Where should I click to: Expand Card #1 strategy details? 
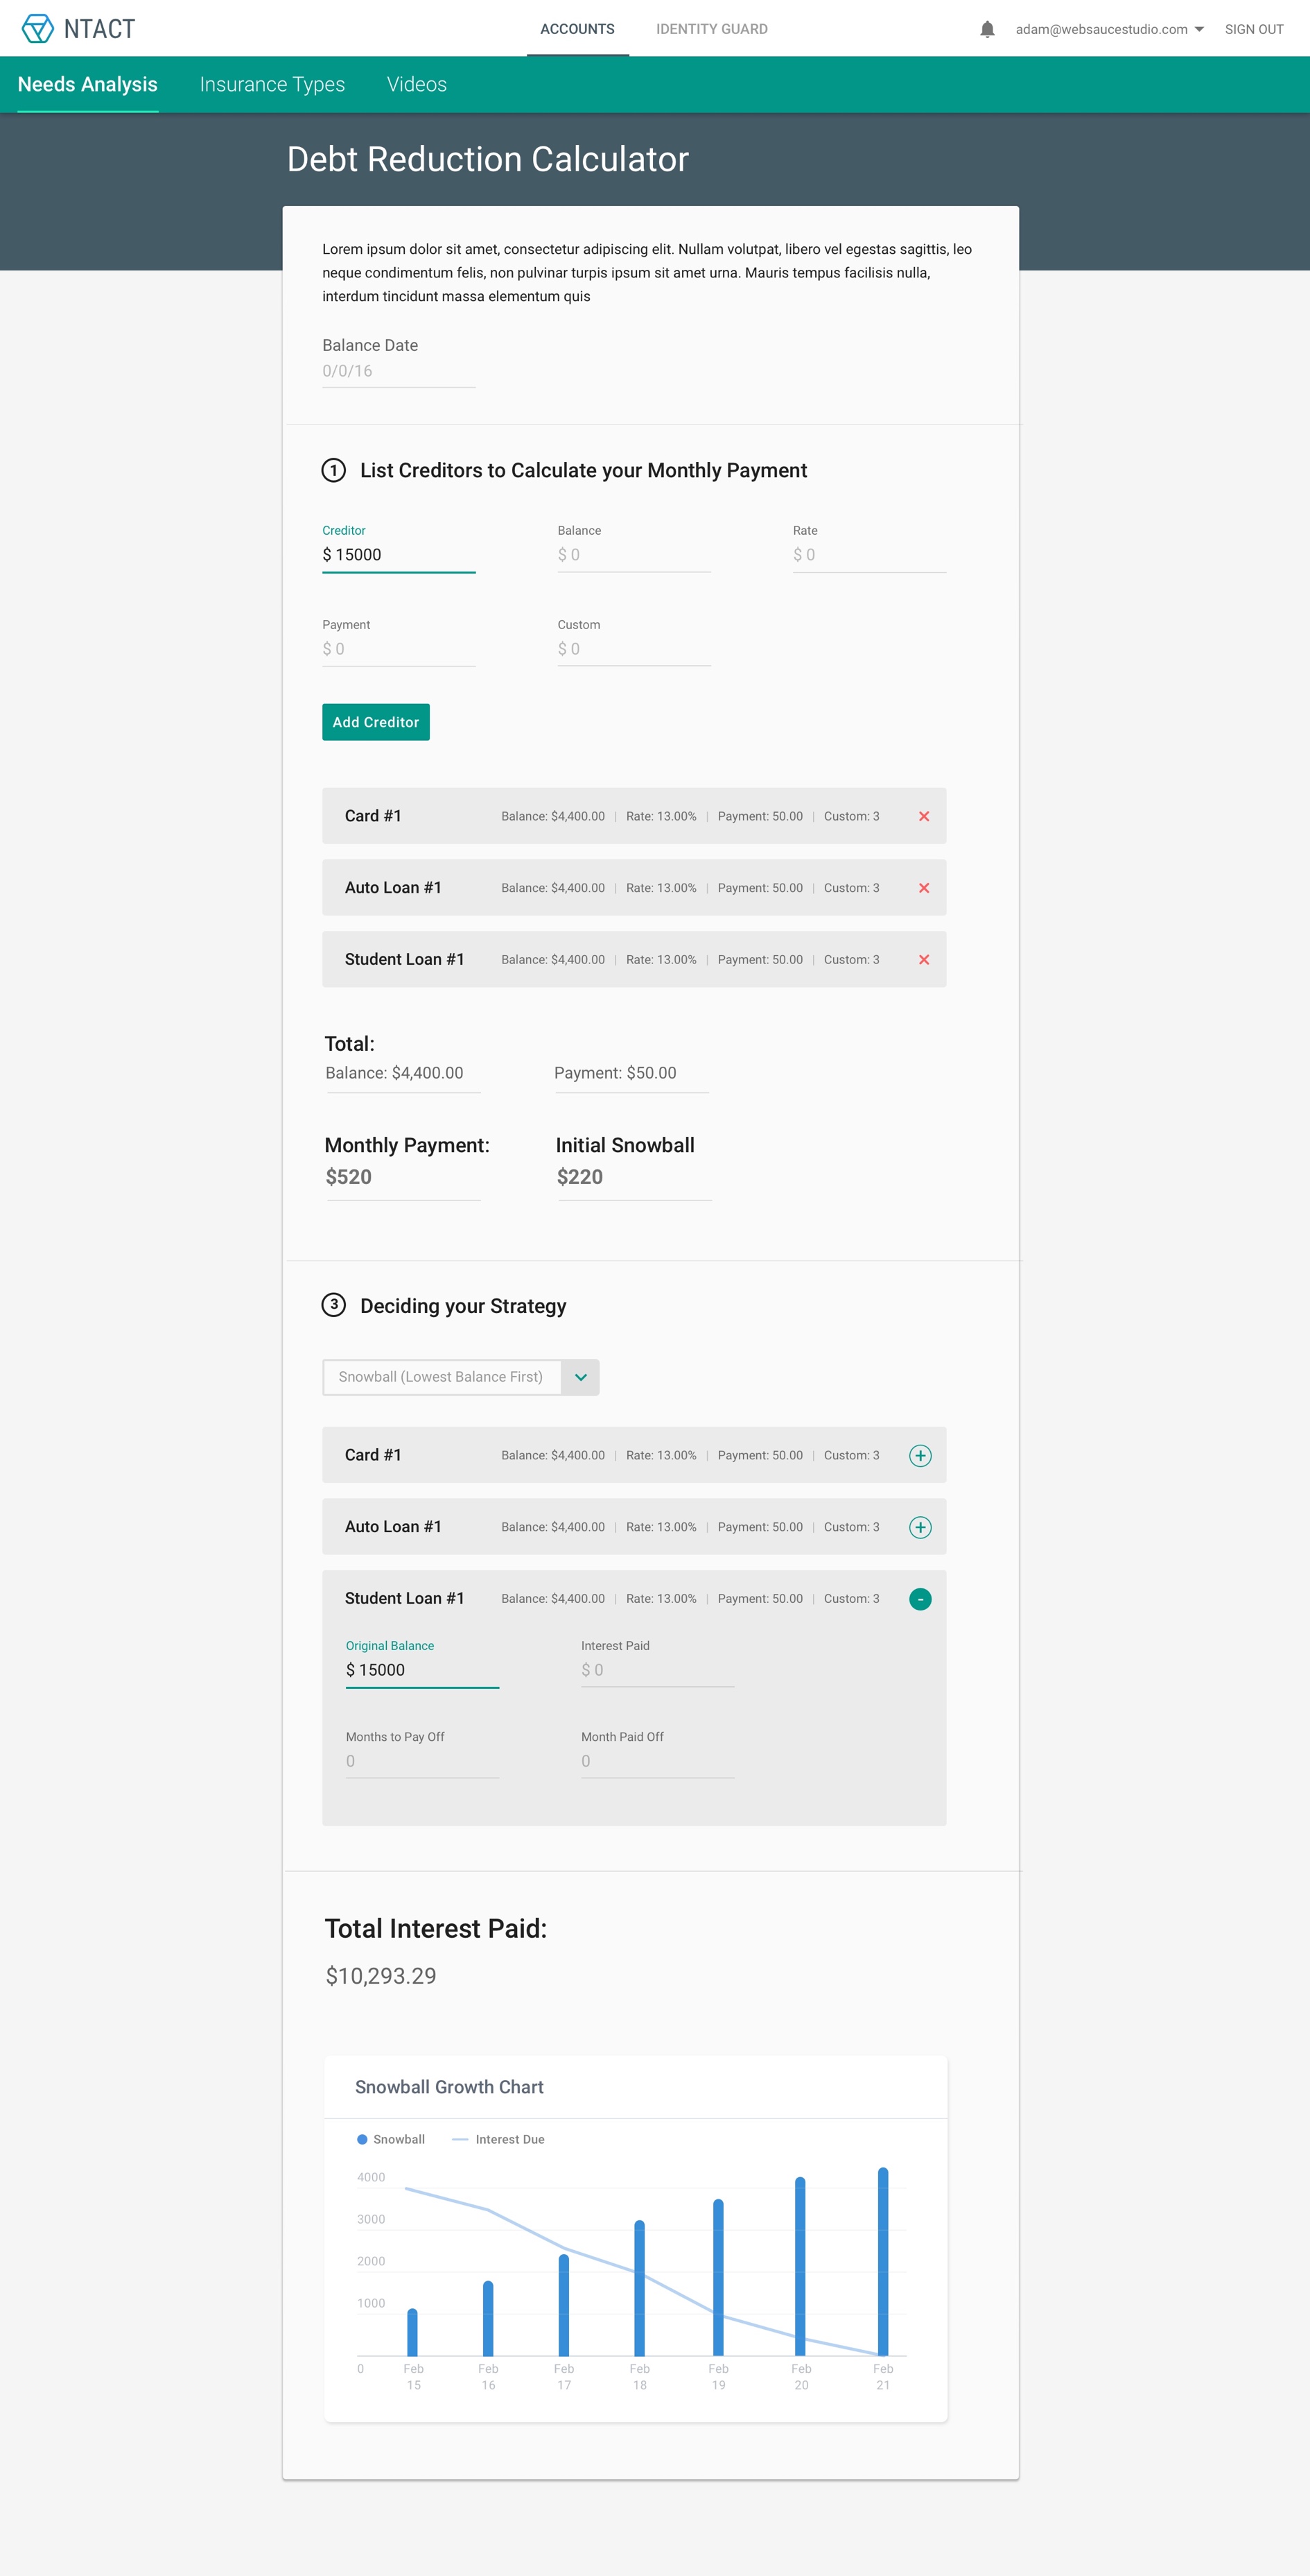(920, 1455)
